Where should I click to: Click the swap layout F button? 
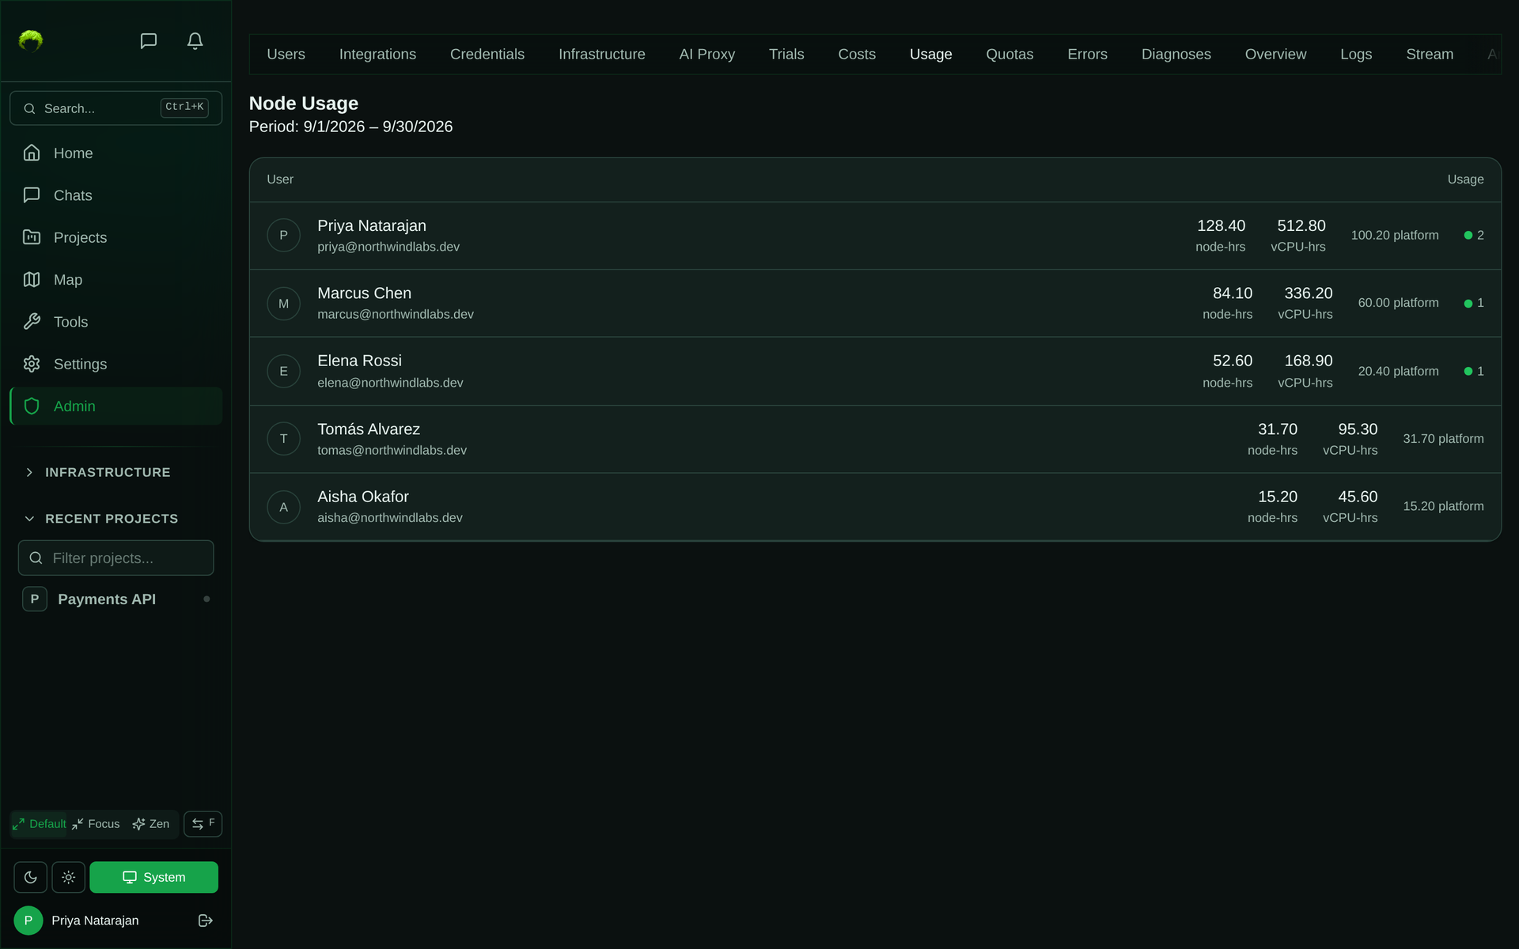(203, 823)
